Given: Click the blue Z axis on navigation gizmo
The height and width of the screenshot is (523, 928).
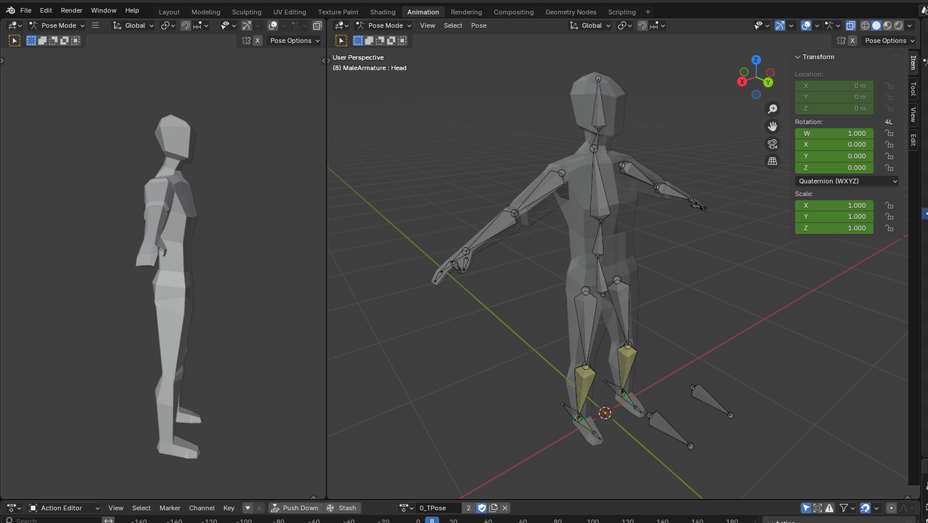Looking at the screenshot, I should 755,60.
